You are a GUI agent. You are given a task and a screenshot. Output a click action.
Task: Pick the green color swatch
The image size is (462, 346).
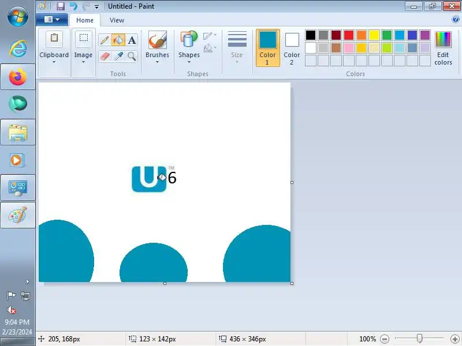tap(387, 35)
